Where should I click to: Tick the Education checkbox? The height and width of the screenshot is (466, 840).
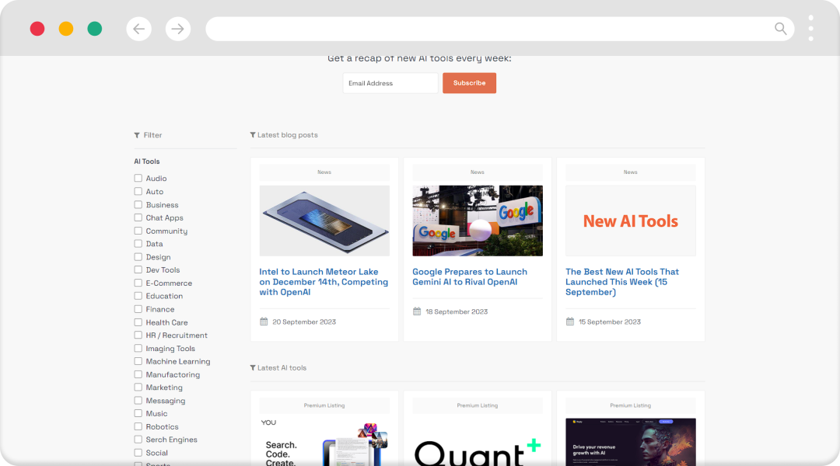point(138,296)
